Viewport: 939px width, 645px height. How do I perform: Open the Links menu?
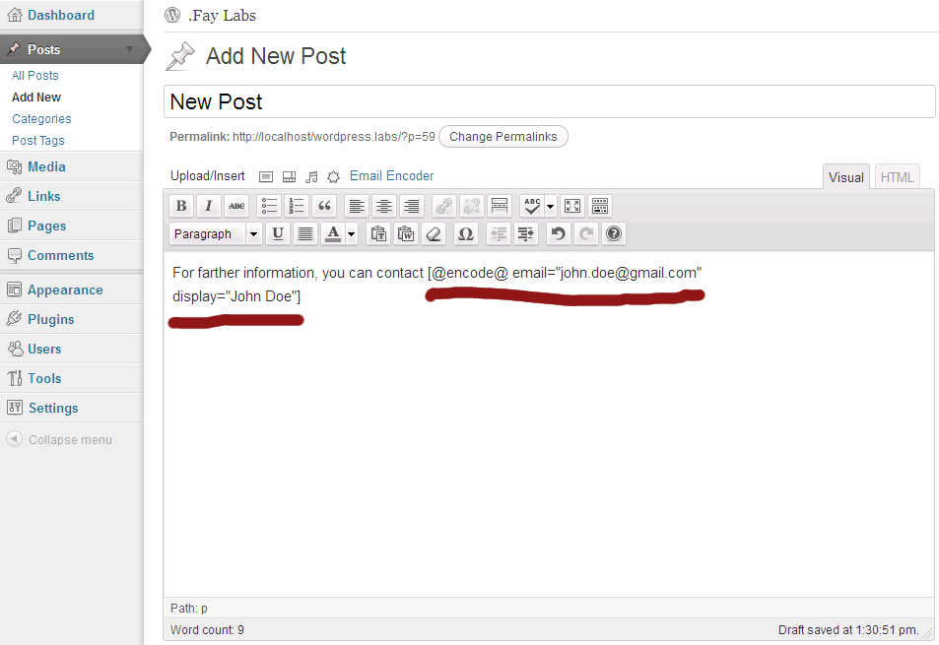[x=43, y=196]
